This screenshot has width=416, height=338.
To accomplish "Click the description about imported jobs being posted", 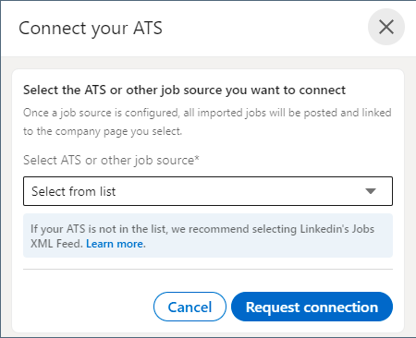I will click(207, 122).
